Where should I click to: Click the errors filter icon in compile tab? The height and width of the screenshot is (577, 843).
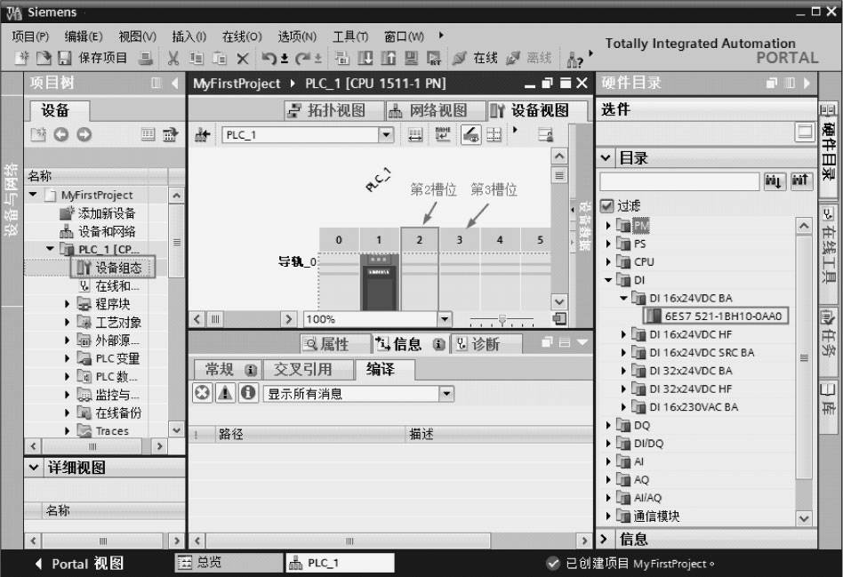202,393
